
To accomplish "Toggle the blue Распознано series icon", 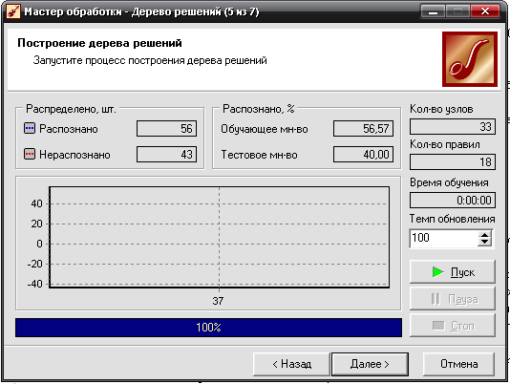I will (30, 128).
